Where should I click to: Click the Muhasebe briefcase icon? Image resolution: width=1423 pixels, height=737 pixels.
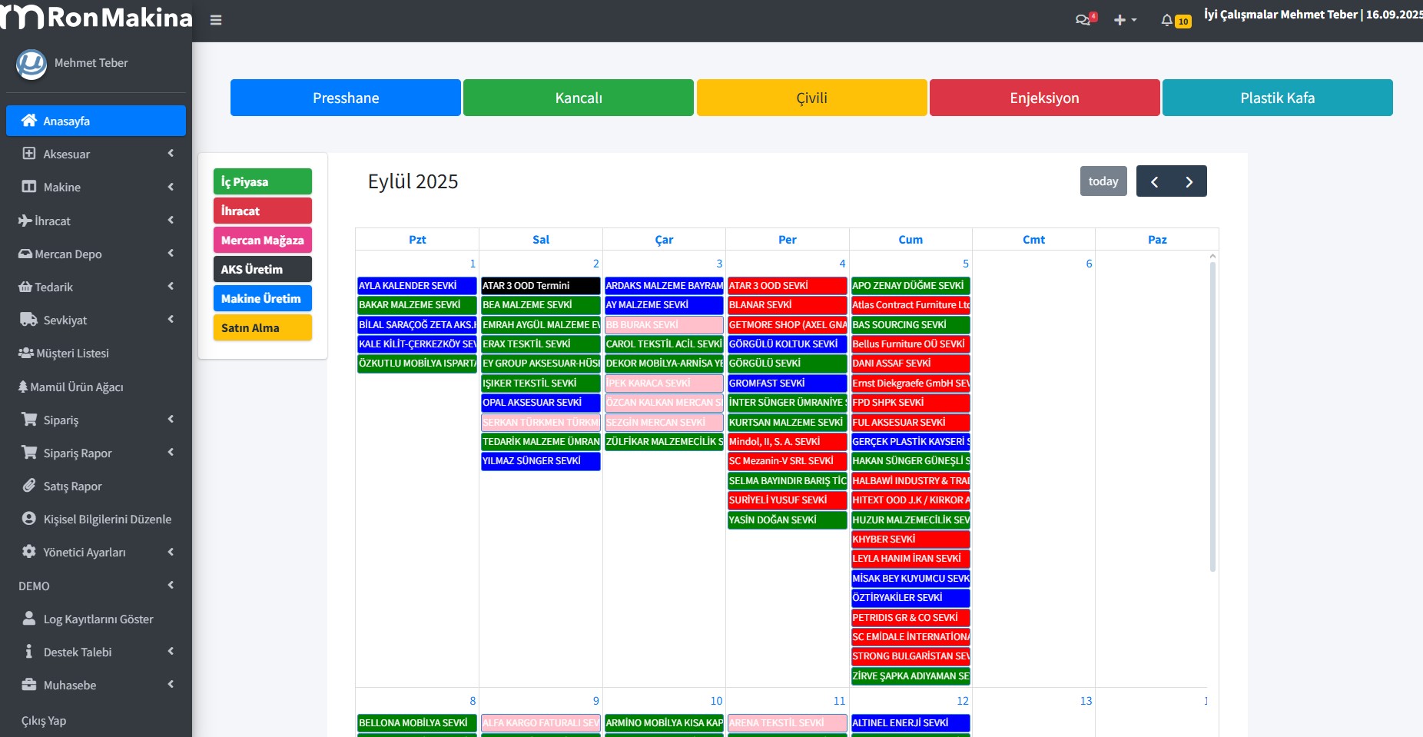29,685
